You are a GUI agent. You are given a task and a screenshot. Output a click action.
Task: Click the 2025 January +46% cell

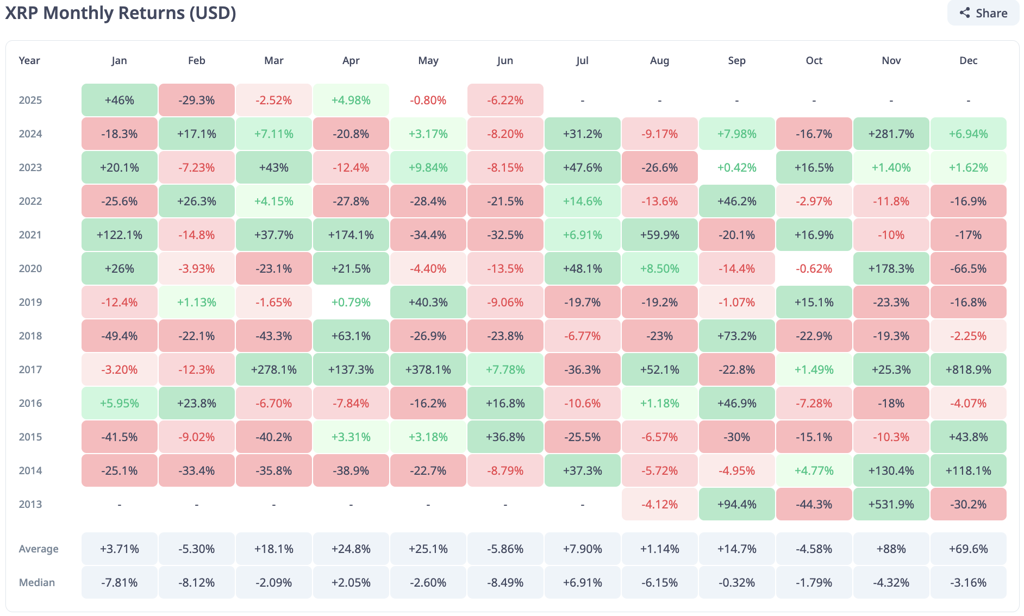click(x=120, y=100)
